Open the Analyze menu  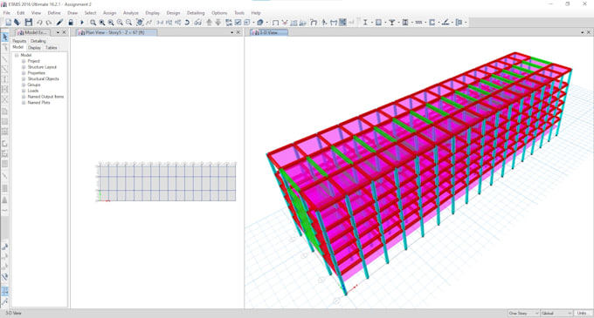[131, 13]
